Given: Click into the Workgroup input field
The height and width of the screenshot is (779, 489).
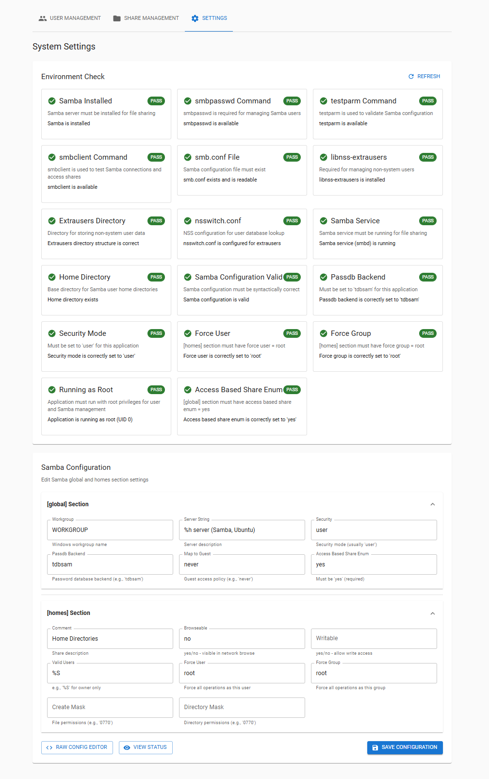Looking at the screenshot, I should pos(110,530).
